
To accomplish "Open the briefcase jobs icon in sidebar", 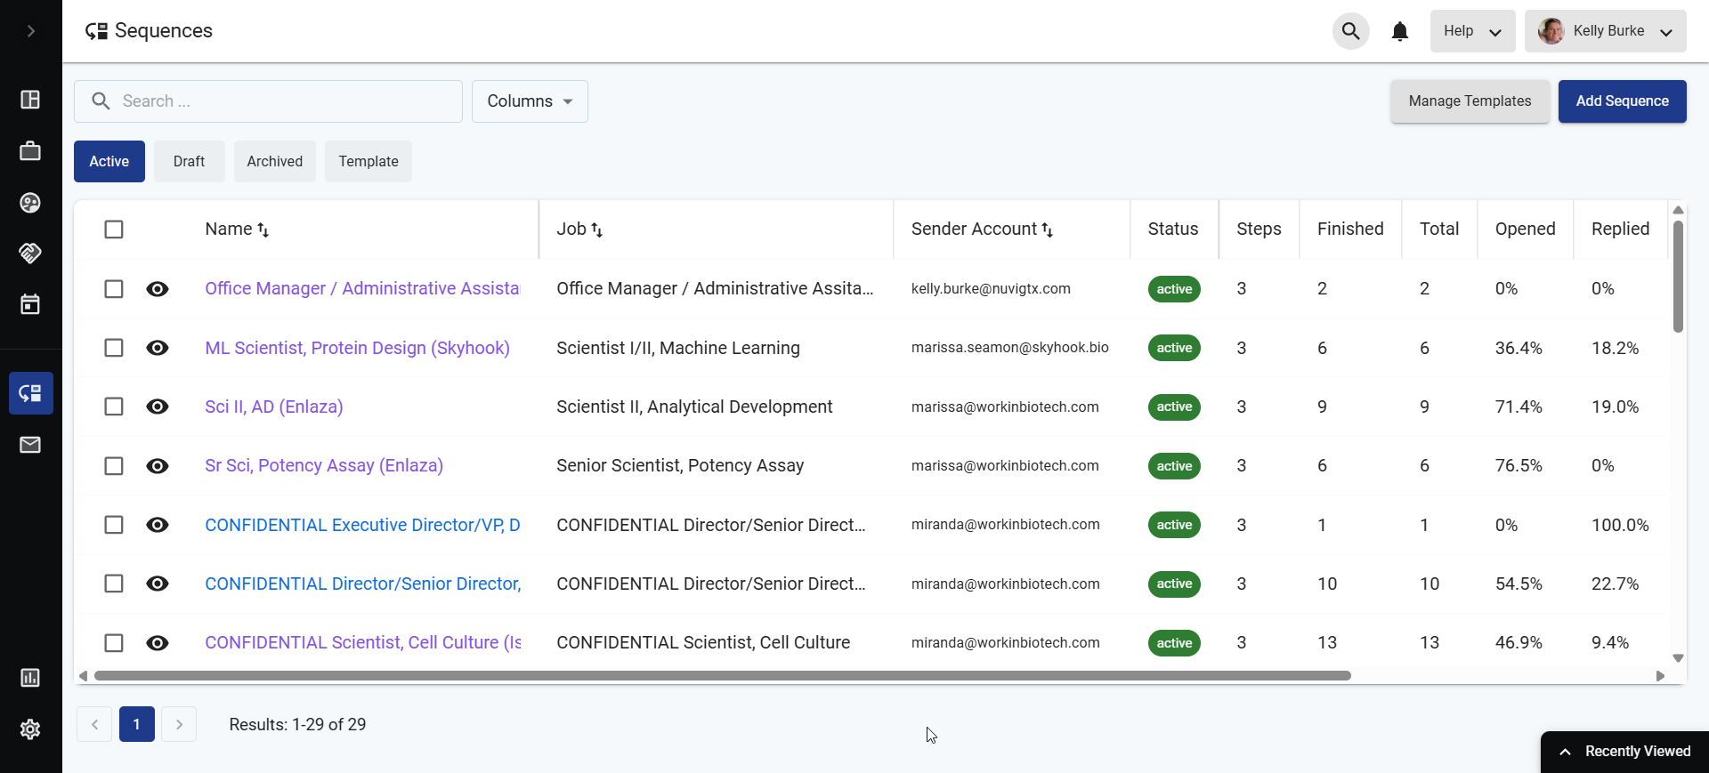I will tap(30, 151).
